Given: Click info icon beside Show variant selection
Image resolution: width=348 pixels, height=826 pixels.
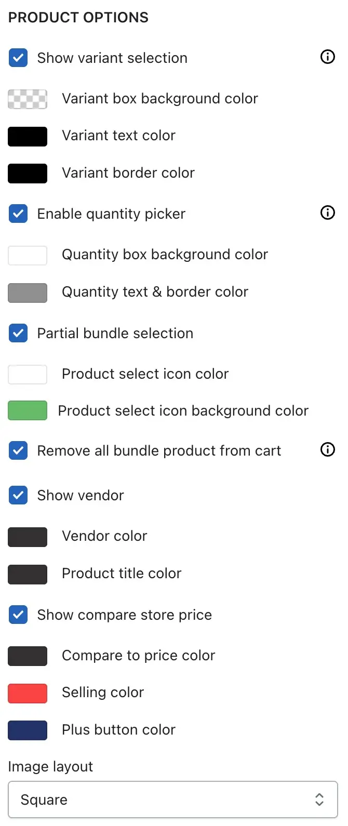Looking at the screenshot, I should point(328,57).
